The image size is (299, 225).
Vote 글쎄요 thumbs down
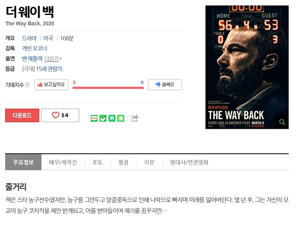click(165, 85)
